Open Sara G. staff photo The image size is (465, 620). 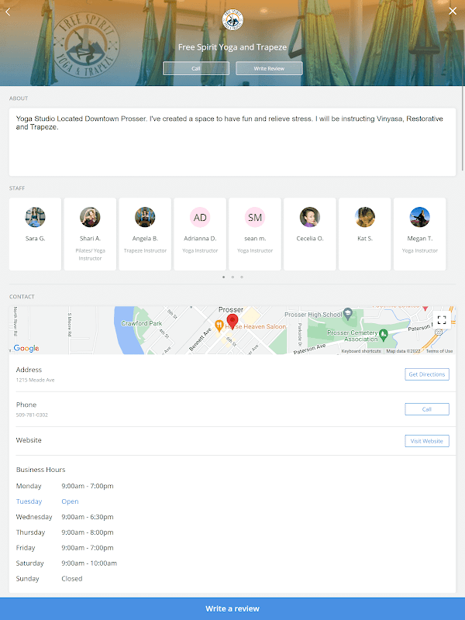click(35, 217)
